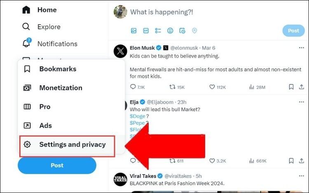This screenshot has width=309, height=193.
Task: Open Explore search icon
Action: [x=26, y=27]
